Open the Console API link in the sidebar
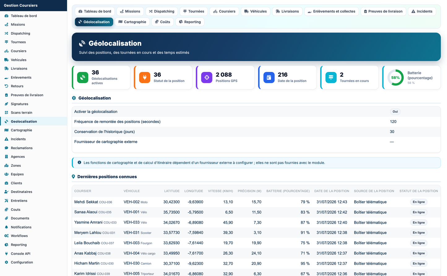This screenshot has width=447, height=276. [x=20, y=254]
